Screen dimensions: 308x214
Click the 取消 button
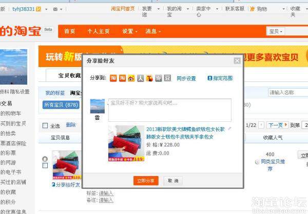tap(173, 181)
